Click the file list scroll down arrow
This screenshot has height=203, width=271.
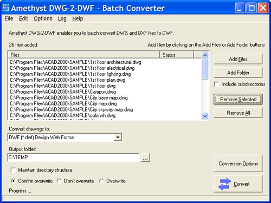point(205,116)
